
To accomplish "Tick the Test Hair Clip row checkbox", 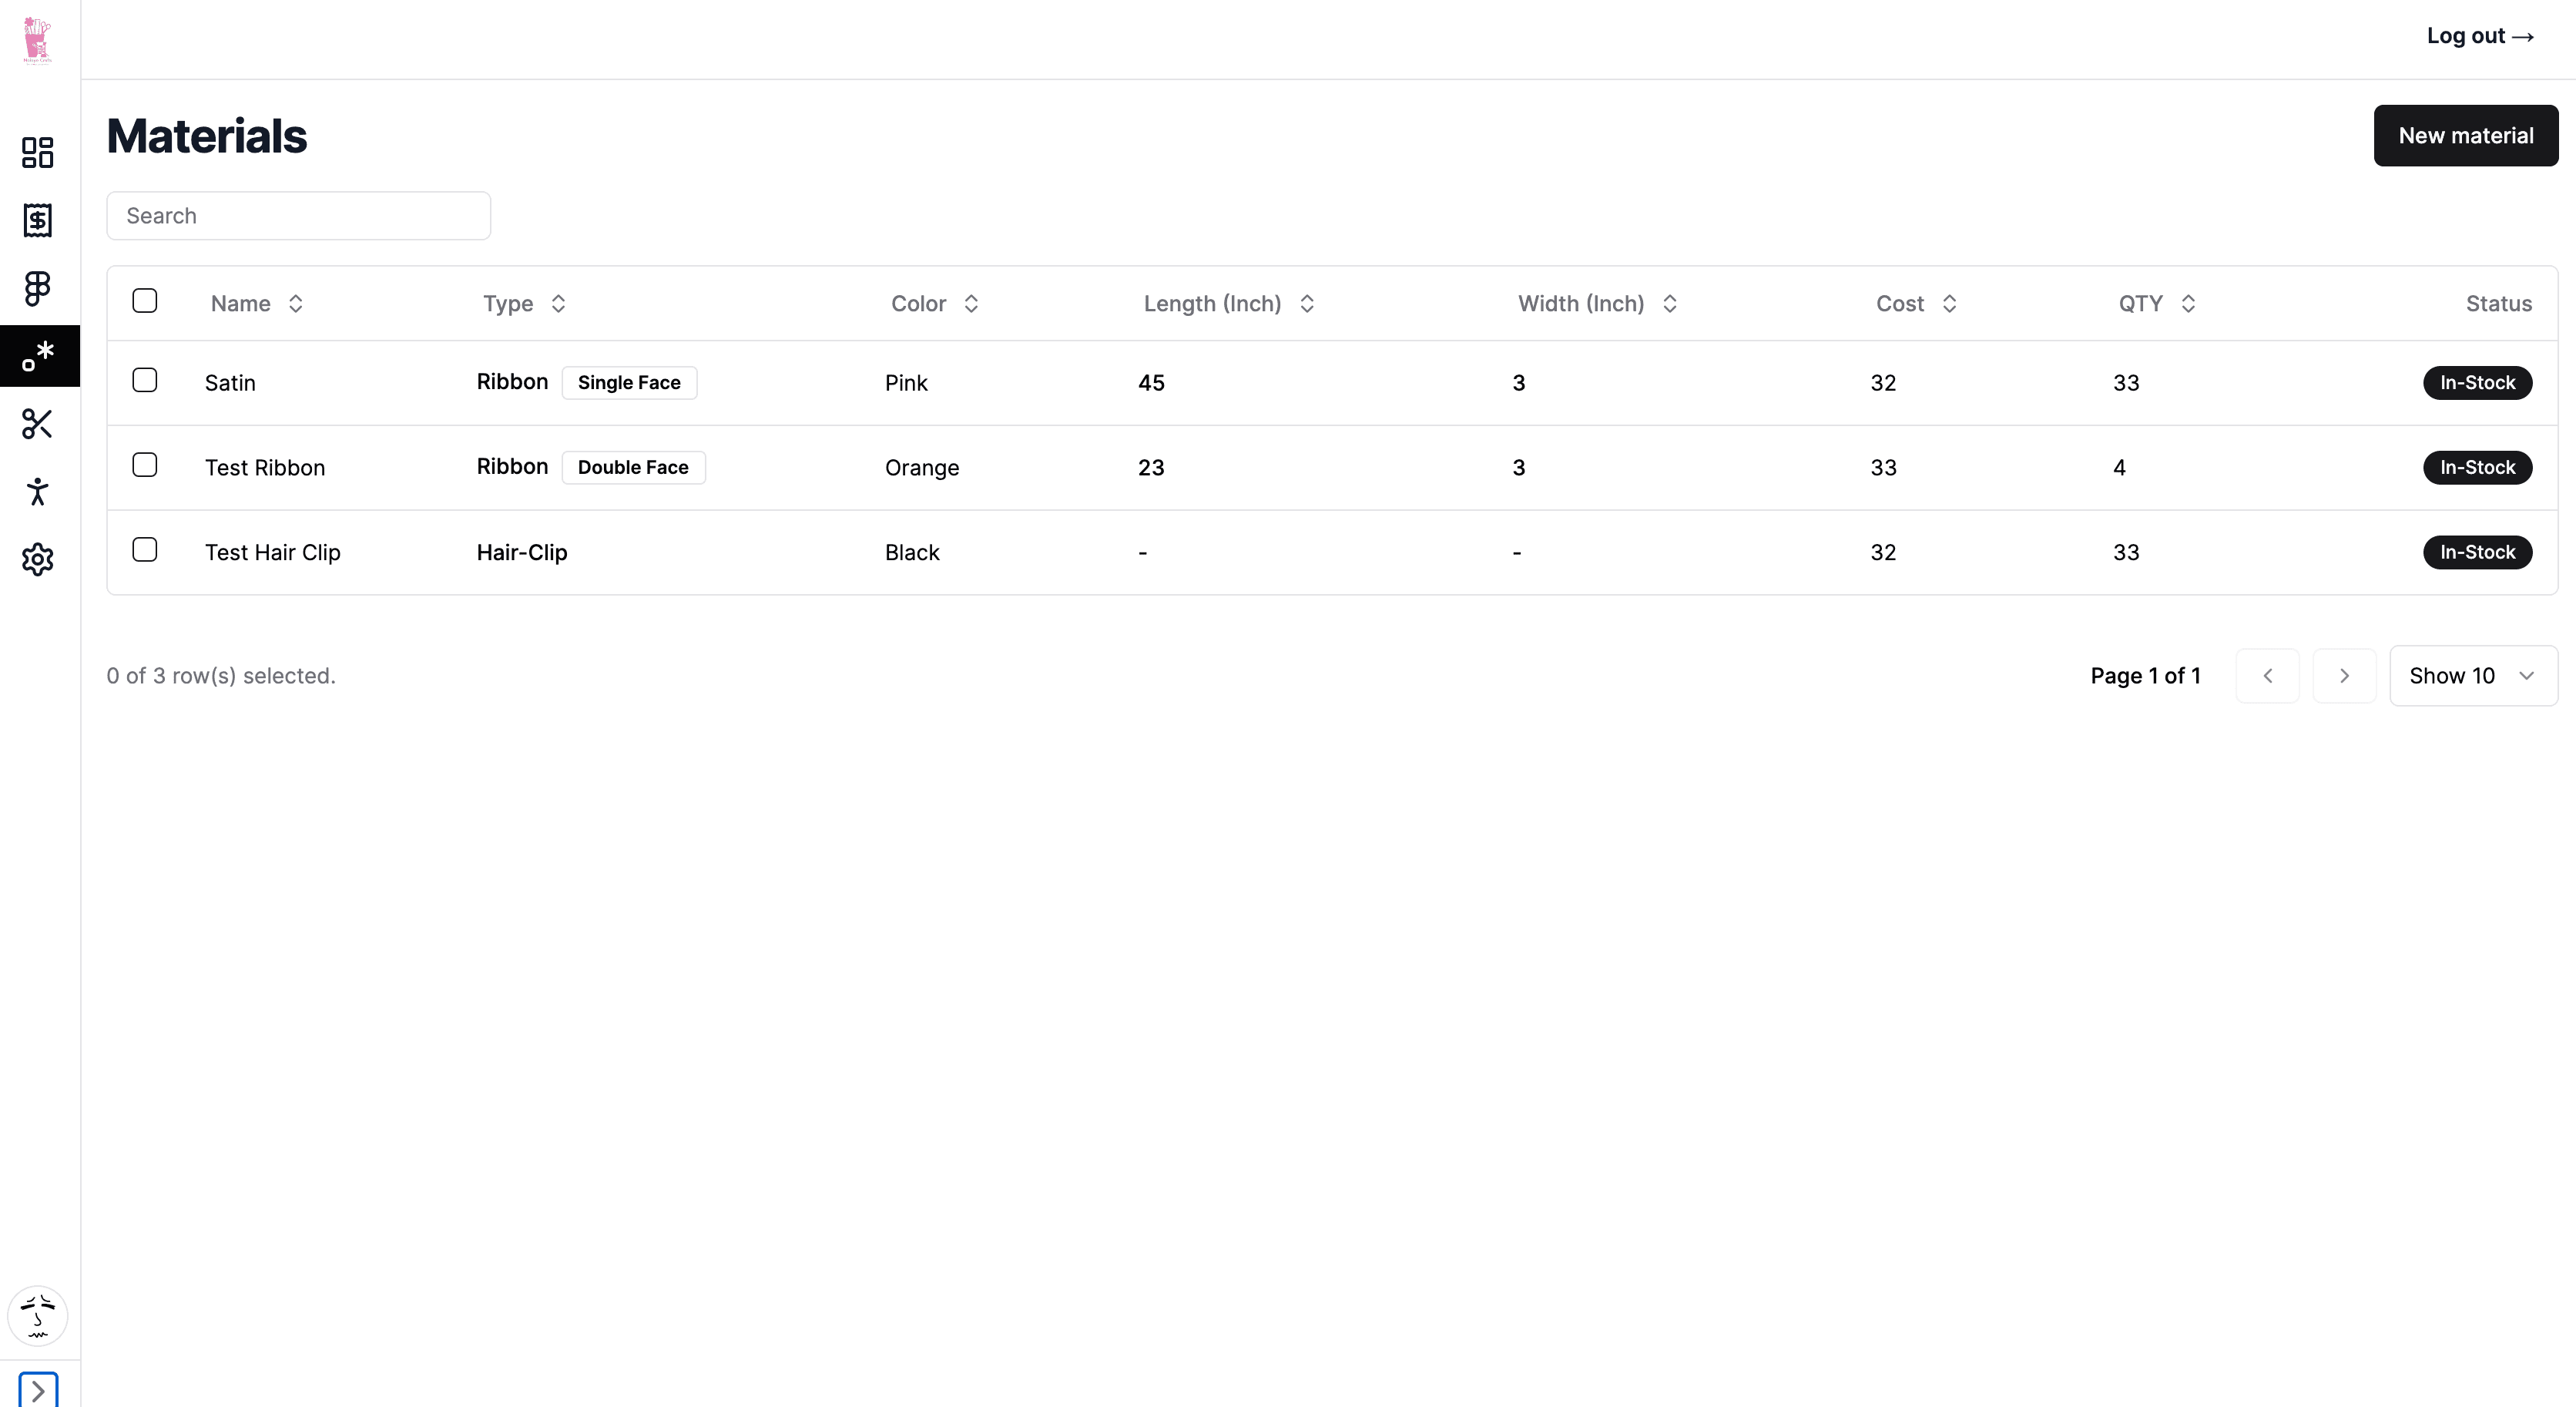I will [145, 550].
